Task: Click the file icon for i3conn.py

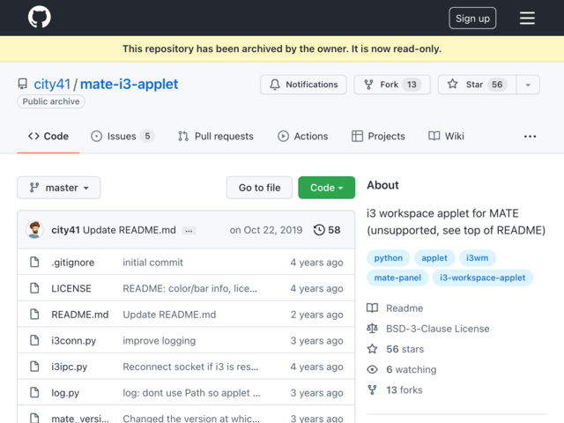Action: click(34, 340)
